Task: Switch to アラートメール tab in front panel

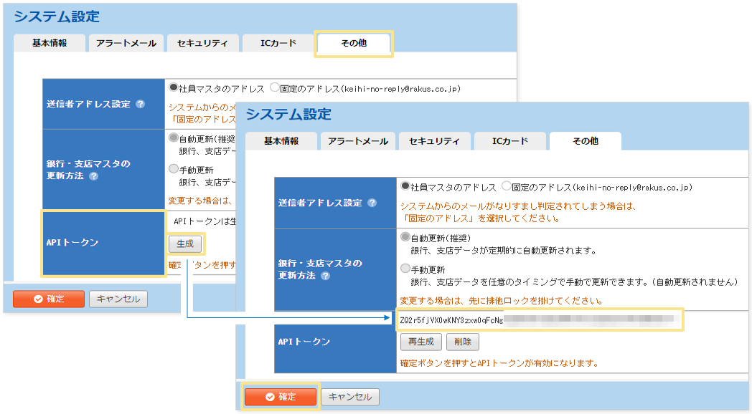Action: pyautogui.click(x=357, y=141)
